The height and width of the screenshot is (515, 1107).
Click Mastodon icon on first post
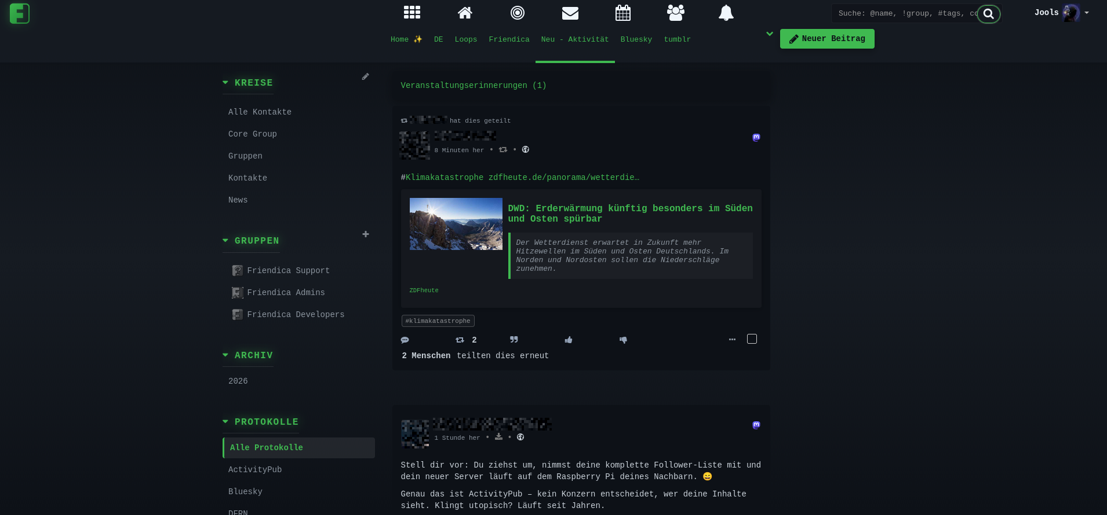[x=756, y=138]
